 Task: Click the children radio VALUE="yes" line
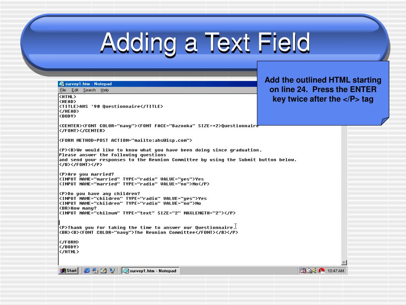(133, 199)
